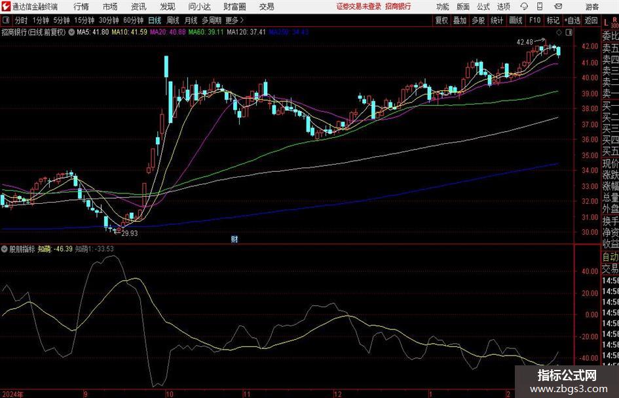Expand the 股朋指标 indicator dropdown arrow
The width and height of the screenshot is (619, 398).
pos(5,248)
